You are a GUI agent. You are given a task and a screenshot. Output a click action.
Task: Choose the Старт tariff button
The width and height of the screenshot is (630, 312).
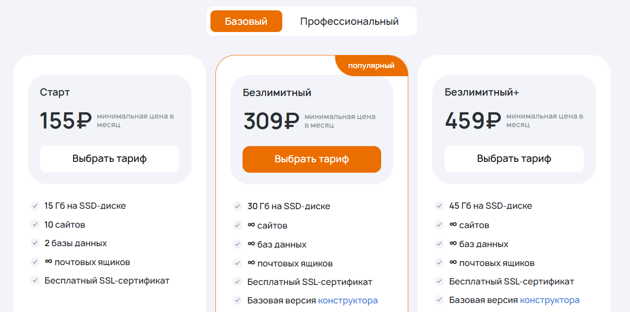click(109, 159)
